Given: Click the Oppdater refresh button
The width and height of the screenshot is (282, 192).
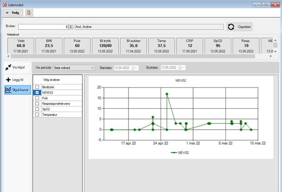Looking at the screenshot, I should click(239, 27).
